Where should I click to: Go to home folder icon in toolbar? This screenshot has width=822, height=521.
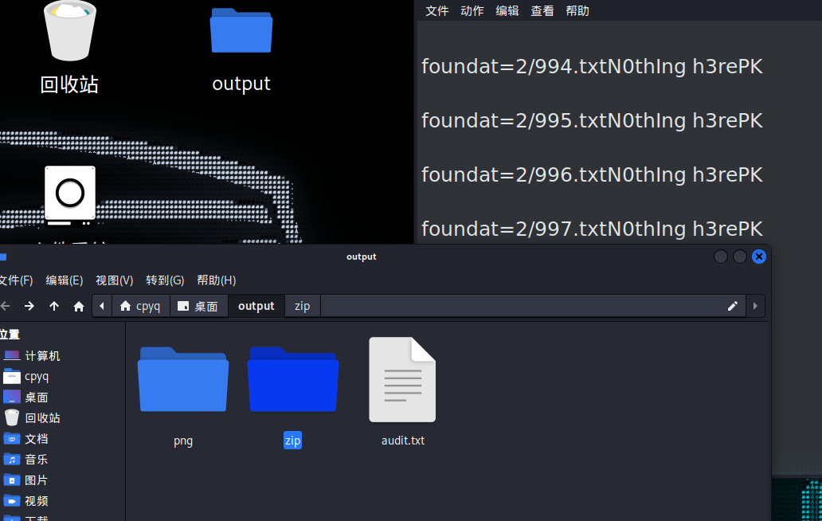tap(79, 306)
